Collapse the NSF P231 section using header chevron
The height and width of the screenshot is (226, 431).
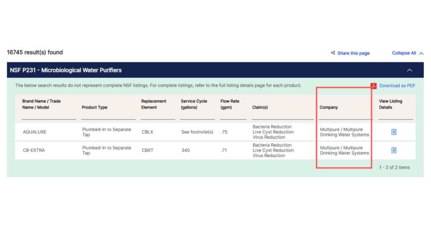410,70
